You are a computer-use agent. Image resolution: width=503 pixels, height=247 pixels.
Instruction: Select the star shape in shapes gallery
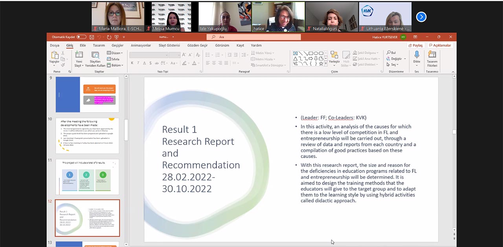click(x=321, y=64)
